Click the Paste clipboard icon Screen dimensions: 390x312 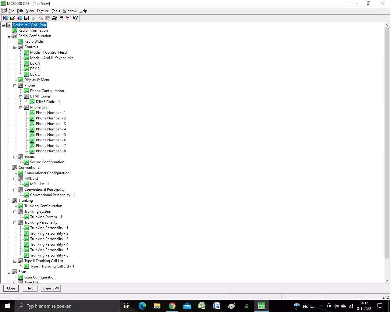coord(48,18)
